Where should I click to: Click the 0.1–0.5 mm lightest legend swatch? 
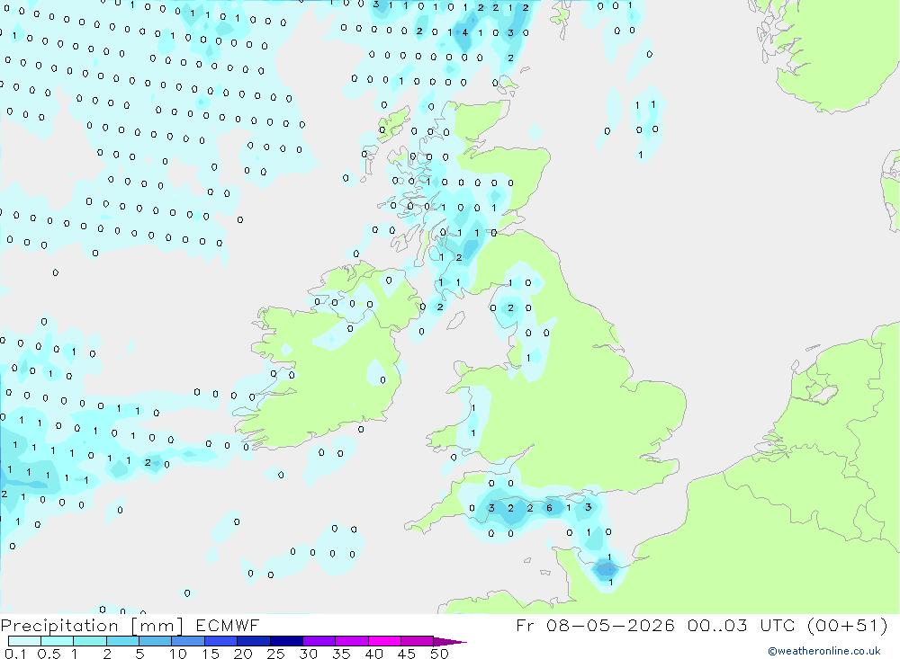tap(24, 641)
